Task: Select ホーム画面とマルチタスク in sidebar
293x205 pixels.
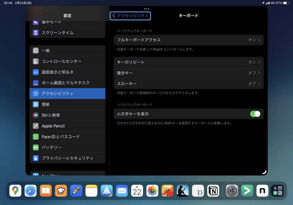Action: 67,83
